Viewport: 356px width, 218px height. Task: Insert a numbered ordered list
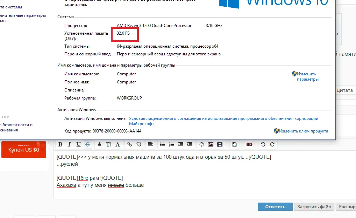point(171,144)
